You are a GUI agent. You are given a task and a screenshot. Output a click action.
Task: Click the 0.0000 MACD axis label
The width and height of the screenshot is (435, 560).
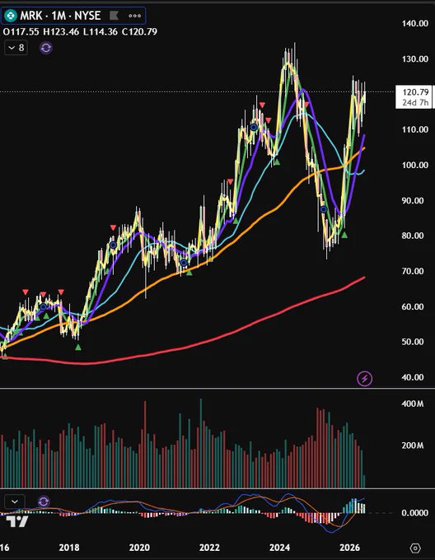[415, 513]
